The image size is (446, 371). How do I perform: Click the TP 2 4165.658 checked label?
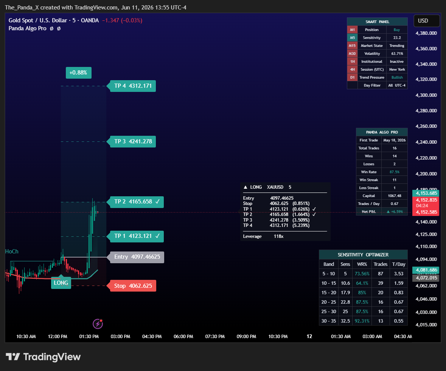135,202
